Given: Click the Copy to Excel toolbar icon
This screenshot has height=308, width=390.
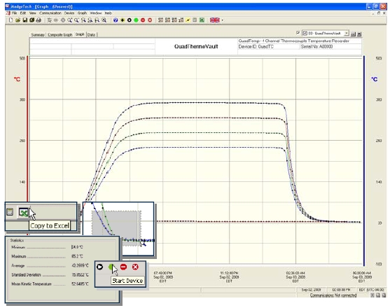Looking at the screenshot, I should pos(202,20).
